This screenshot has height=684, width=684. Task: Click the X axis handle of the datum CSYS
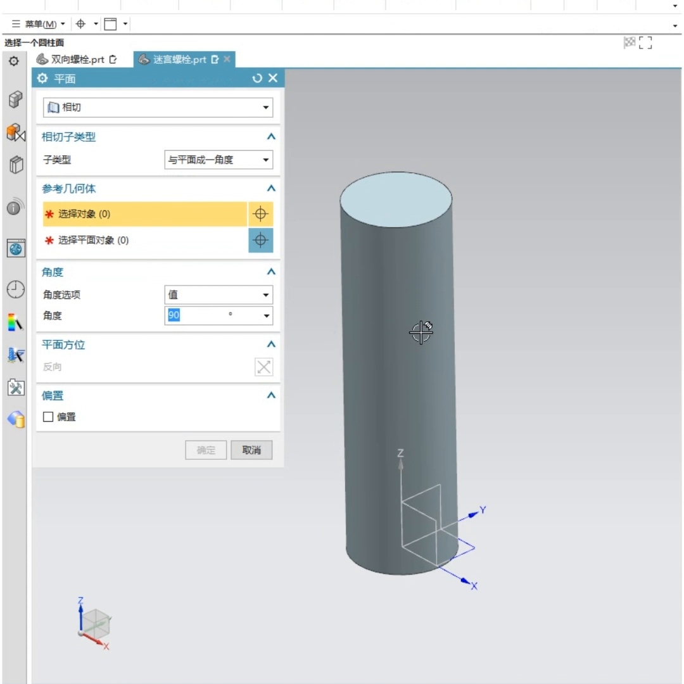coord(466,581)
